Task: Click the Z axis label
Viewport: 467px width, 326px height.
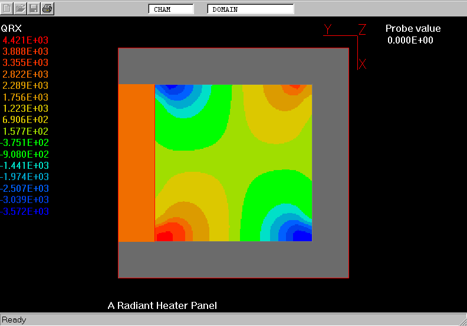Action: click(x=363, y=29)
